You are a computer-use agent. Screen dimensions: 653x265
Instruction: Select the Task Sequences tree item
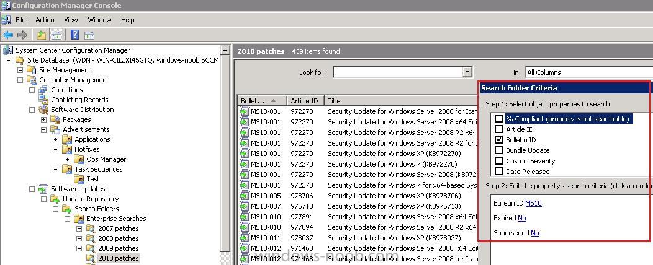point(98,169)
